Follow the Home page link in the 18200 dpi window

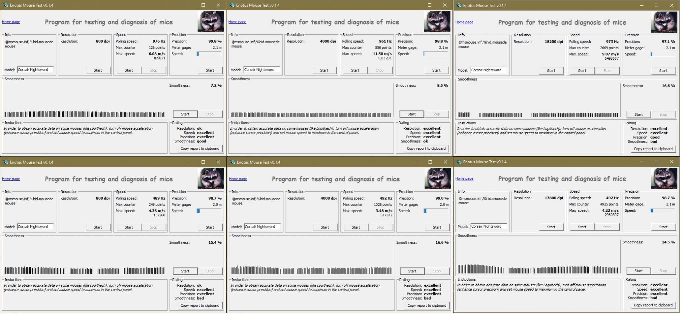click(464, 22)
